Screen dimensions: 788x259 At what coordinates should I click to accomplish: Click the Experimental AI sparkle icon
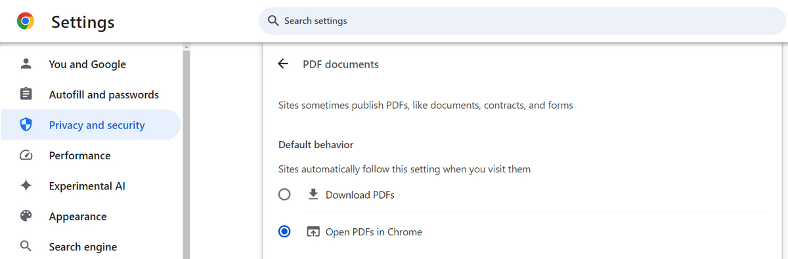pos(26,186)
